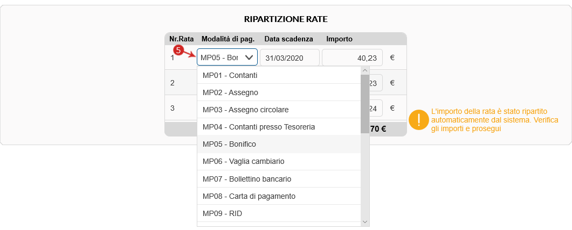Image resolution: width=572 pixels, height=230 pixels.
Task: Click the orange exclamation warning icon
Action: [x=419, y=120]
